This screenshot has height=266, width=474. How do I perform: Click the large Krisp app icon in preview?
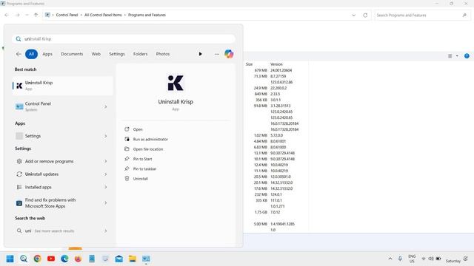(176, 83)
